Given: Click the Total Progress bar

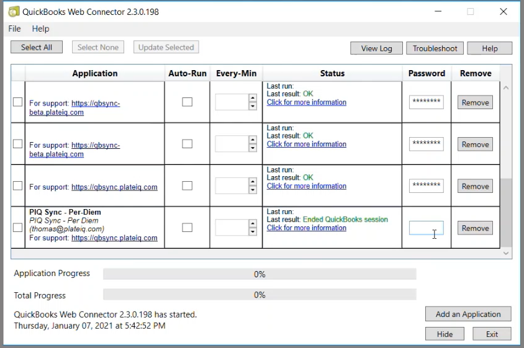Looking at the screenshot, I should click(x=260, y=295).
